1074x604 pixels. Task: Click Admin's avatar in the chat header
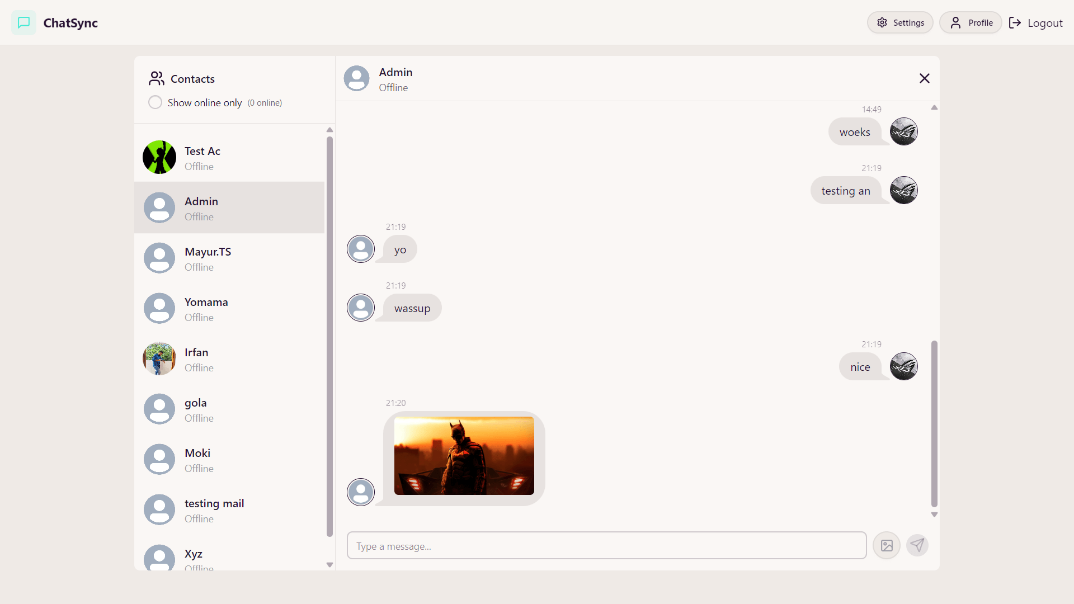(356, 78)
